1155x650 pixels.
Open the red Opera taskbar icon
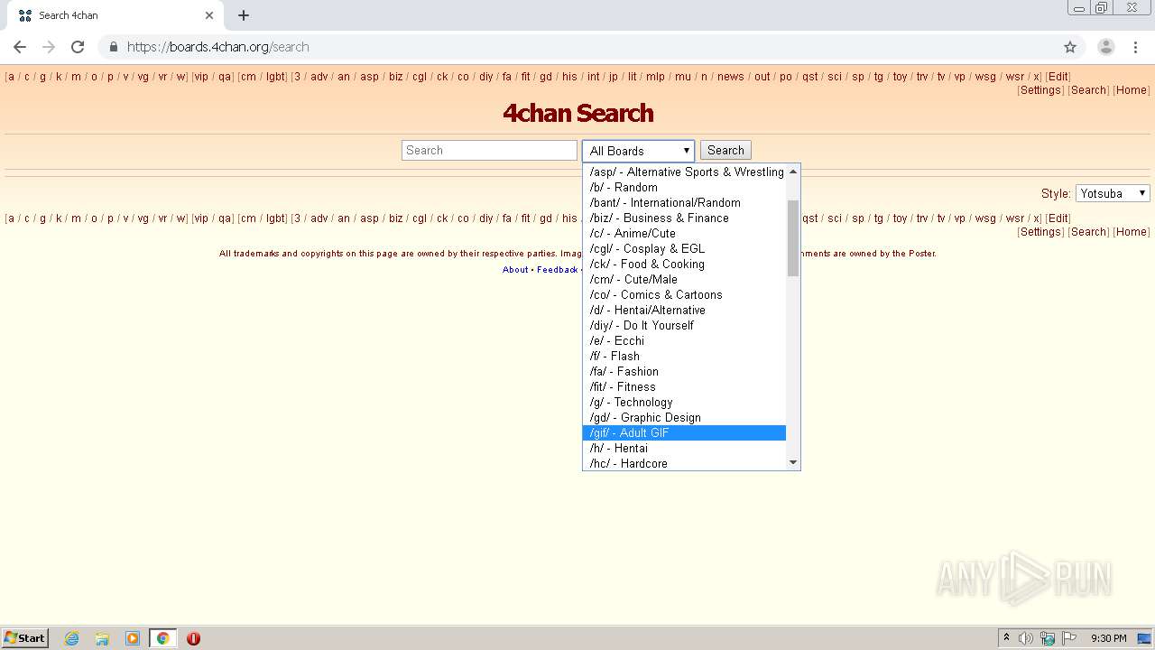(x=193, y=638)
